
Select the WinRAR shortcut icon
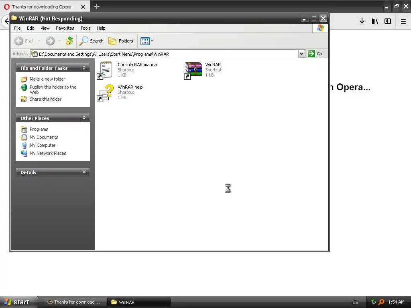[x=193, y=70]
